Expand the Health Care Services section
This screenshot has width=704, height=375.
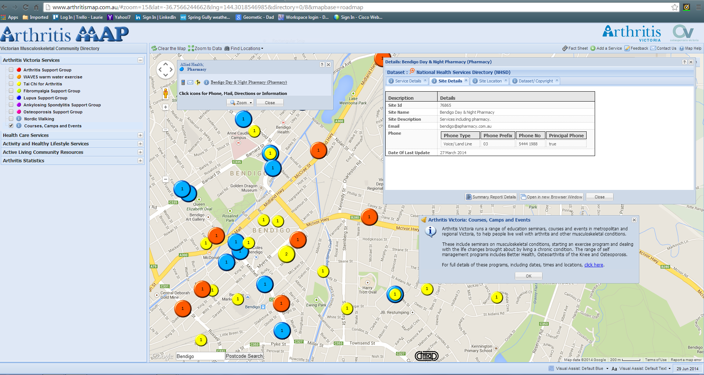point(140,135)
